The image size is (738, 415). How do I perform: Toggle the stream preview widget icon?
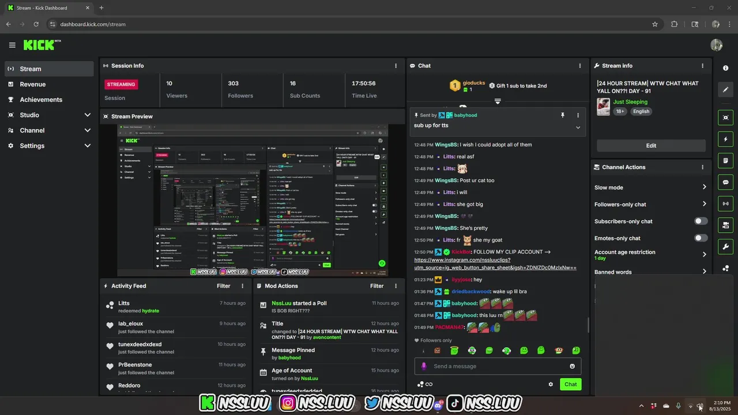pyautogui.click(x=725, y=118)
